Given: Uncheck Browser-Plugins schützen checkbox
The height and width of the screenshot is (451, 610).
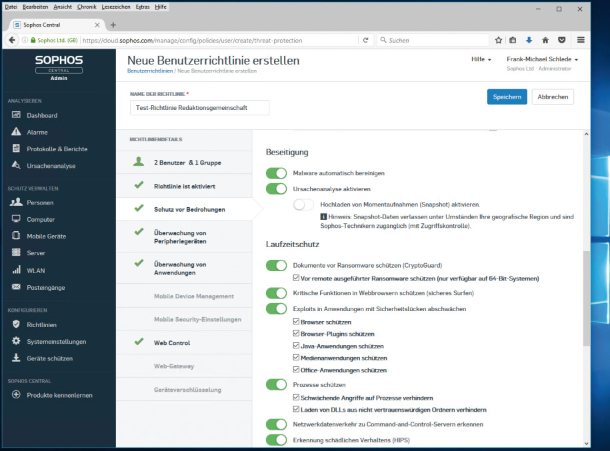Looking at the screenshot, I should (296, 334).
